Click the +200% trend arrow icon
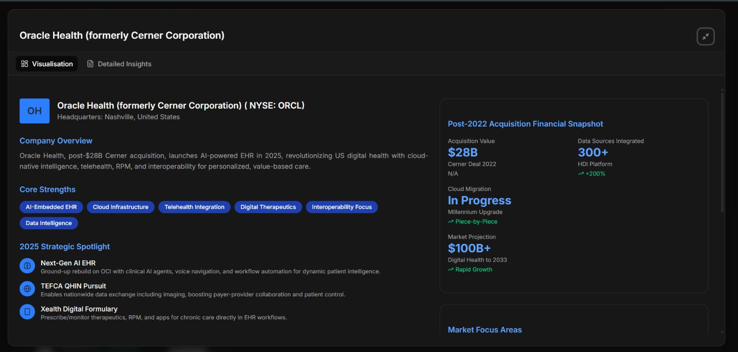 [581, 174]
